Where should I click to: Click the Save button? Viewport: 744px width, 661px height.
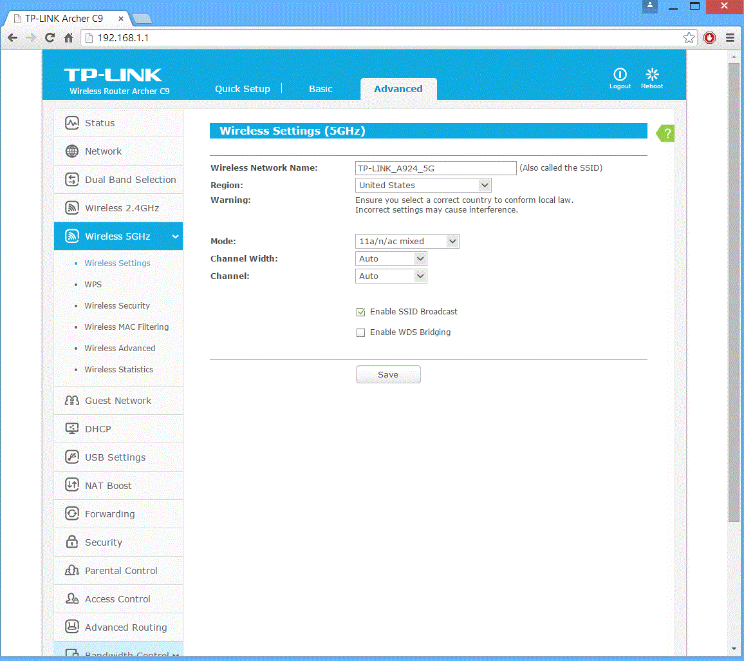point(388,375)
